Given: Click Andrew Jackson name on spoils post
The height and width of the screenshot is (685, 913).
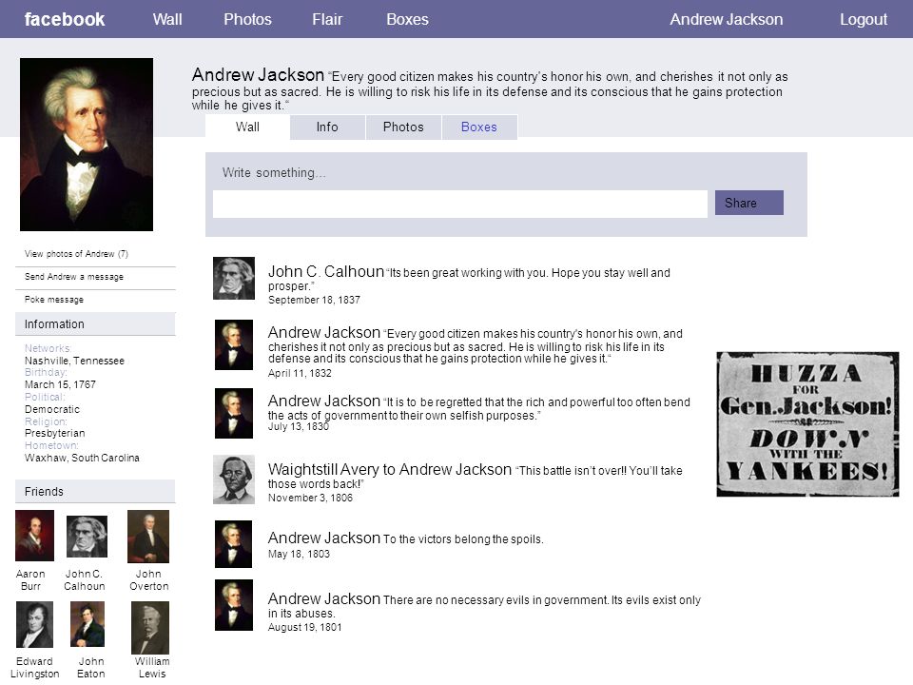Looking at the screenshot, I should (323, 538).
